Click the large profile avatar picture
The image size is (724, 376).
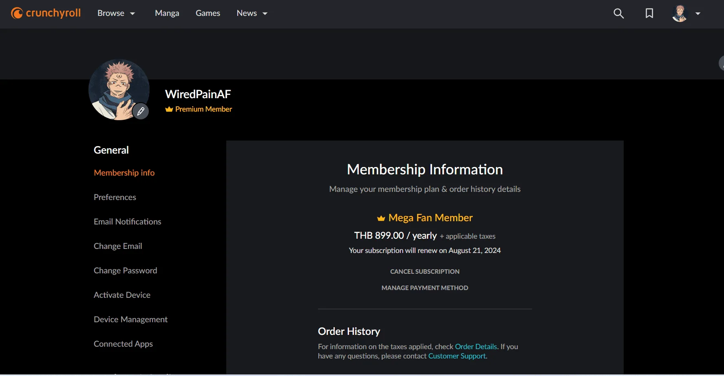tap(119, 90)
